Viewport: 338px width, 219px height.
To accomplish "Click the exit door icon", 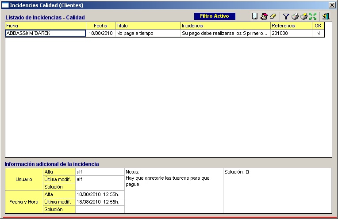I will 326,16.
